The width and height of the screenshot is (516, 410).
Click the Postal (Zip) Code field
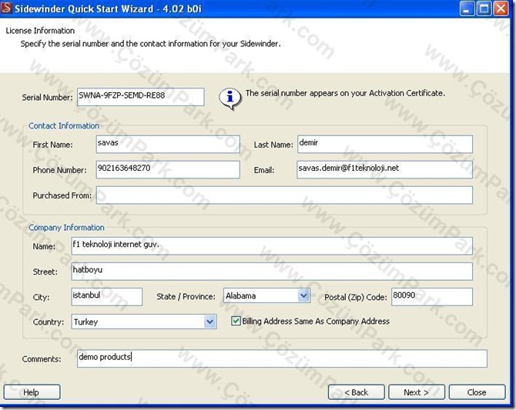click(x=432, y=297)
